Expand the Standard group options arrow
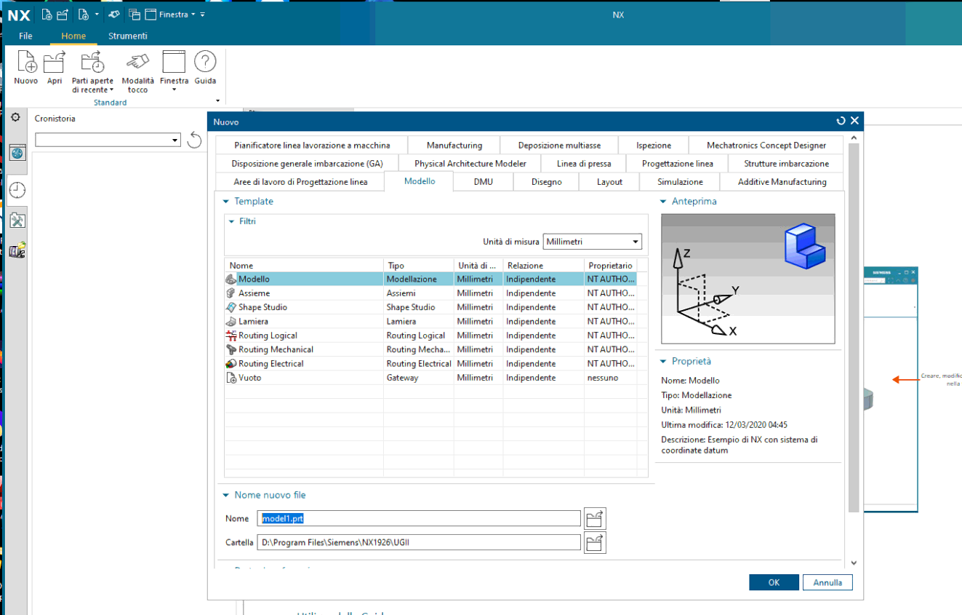 [x=217, y=101]
